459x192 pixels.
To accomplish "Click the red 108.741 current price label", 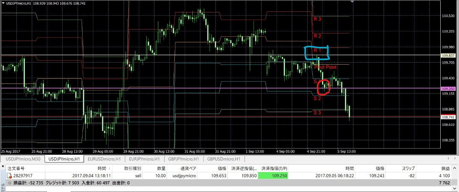I will 448,117.
